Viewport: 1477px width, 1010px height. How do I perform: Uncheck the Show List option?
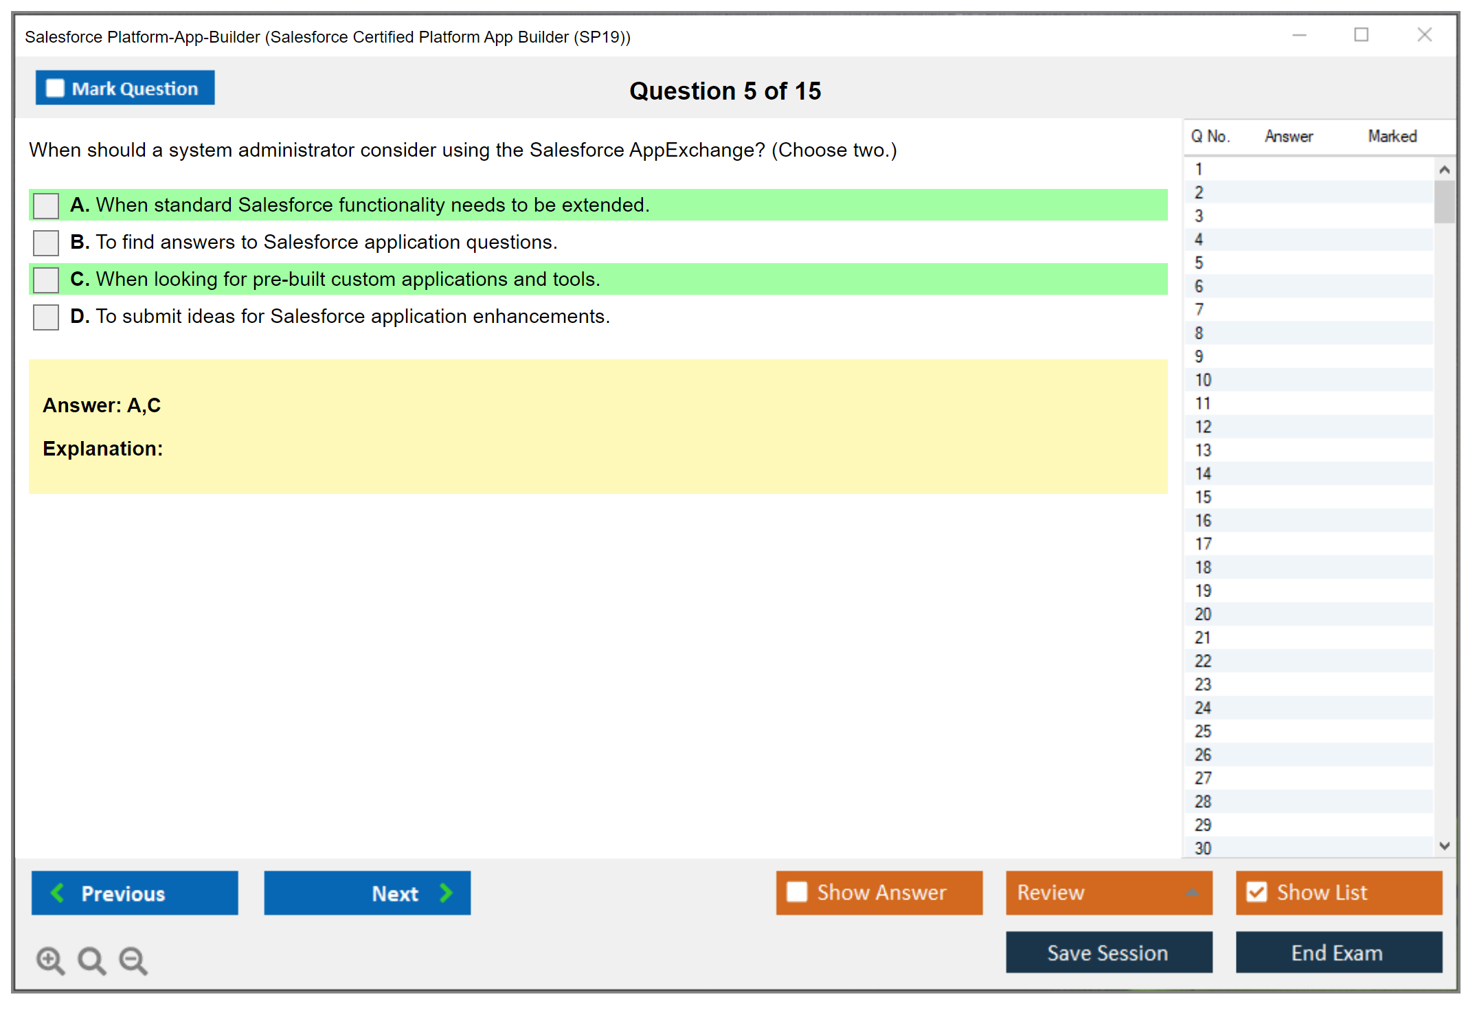coord(1256,892)
